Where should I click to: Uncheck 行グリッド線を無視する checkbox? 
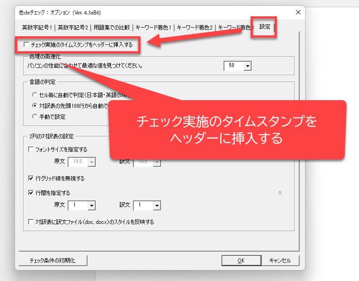(x=31, y=178)
